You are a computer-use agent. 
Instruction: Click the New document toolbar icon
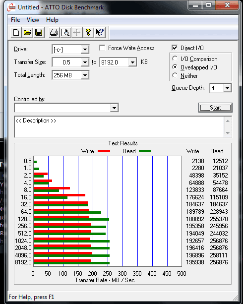tap(16, 32)
